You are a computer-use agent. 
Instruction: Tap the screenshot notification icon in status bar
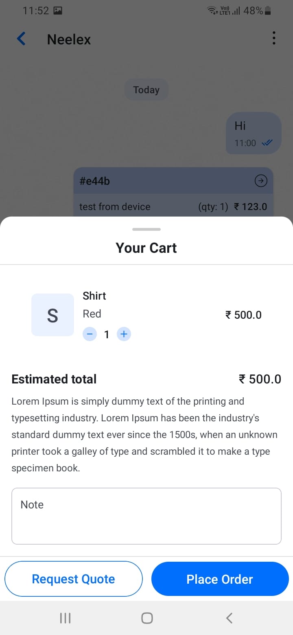(x=58, y=11)
